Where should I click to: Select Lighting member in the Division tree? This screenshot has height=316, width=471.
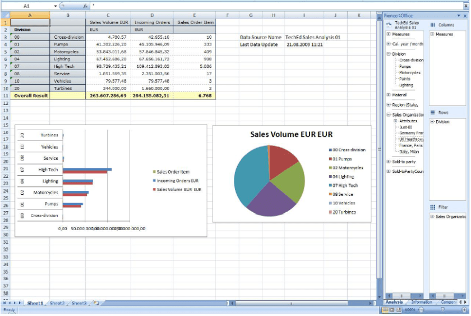click(406, 85)
